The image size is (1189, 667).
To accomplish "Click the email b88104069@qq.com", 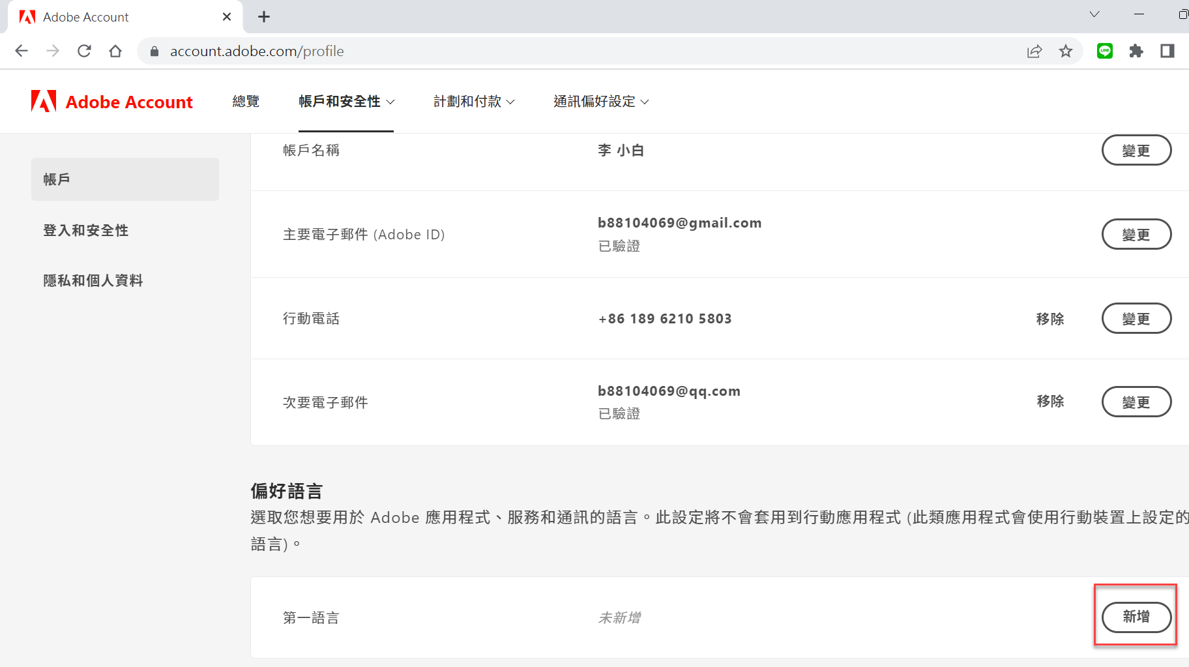I will click(669, 391).
